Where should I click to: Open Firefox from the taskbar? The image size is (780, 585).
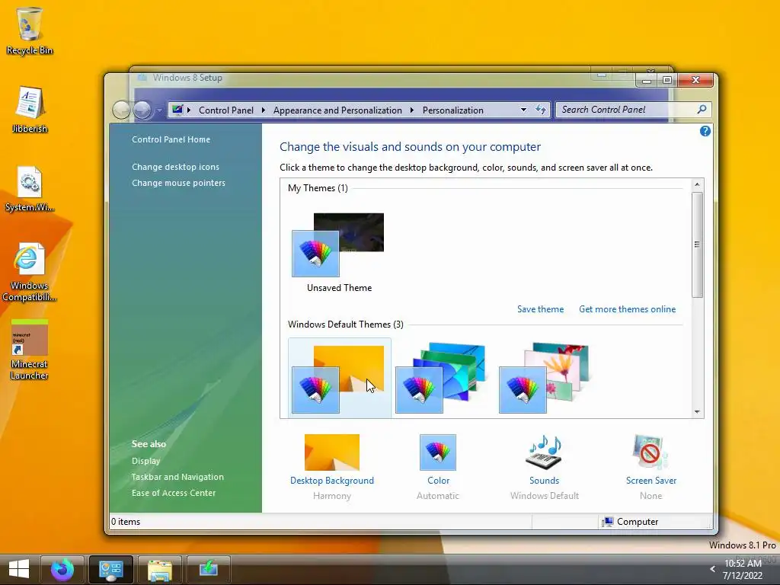[62, 569]
